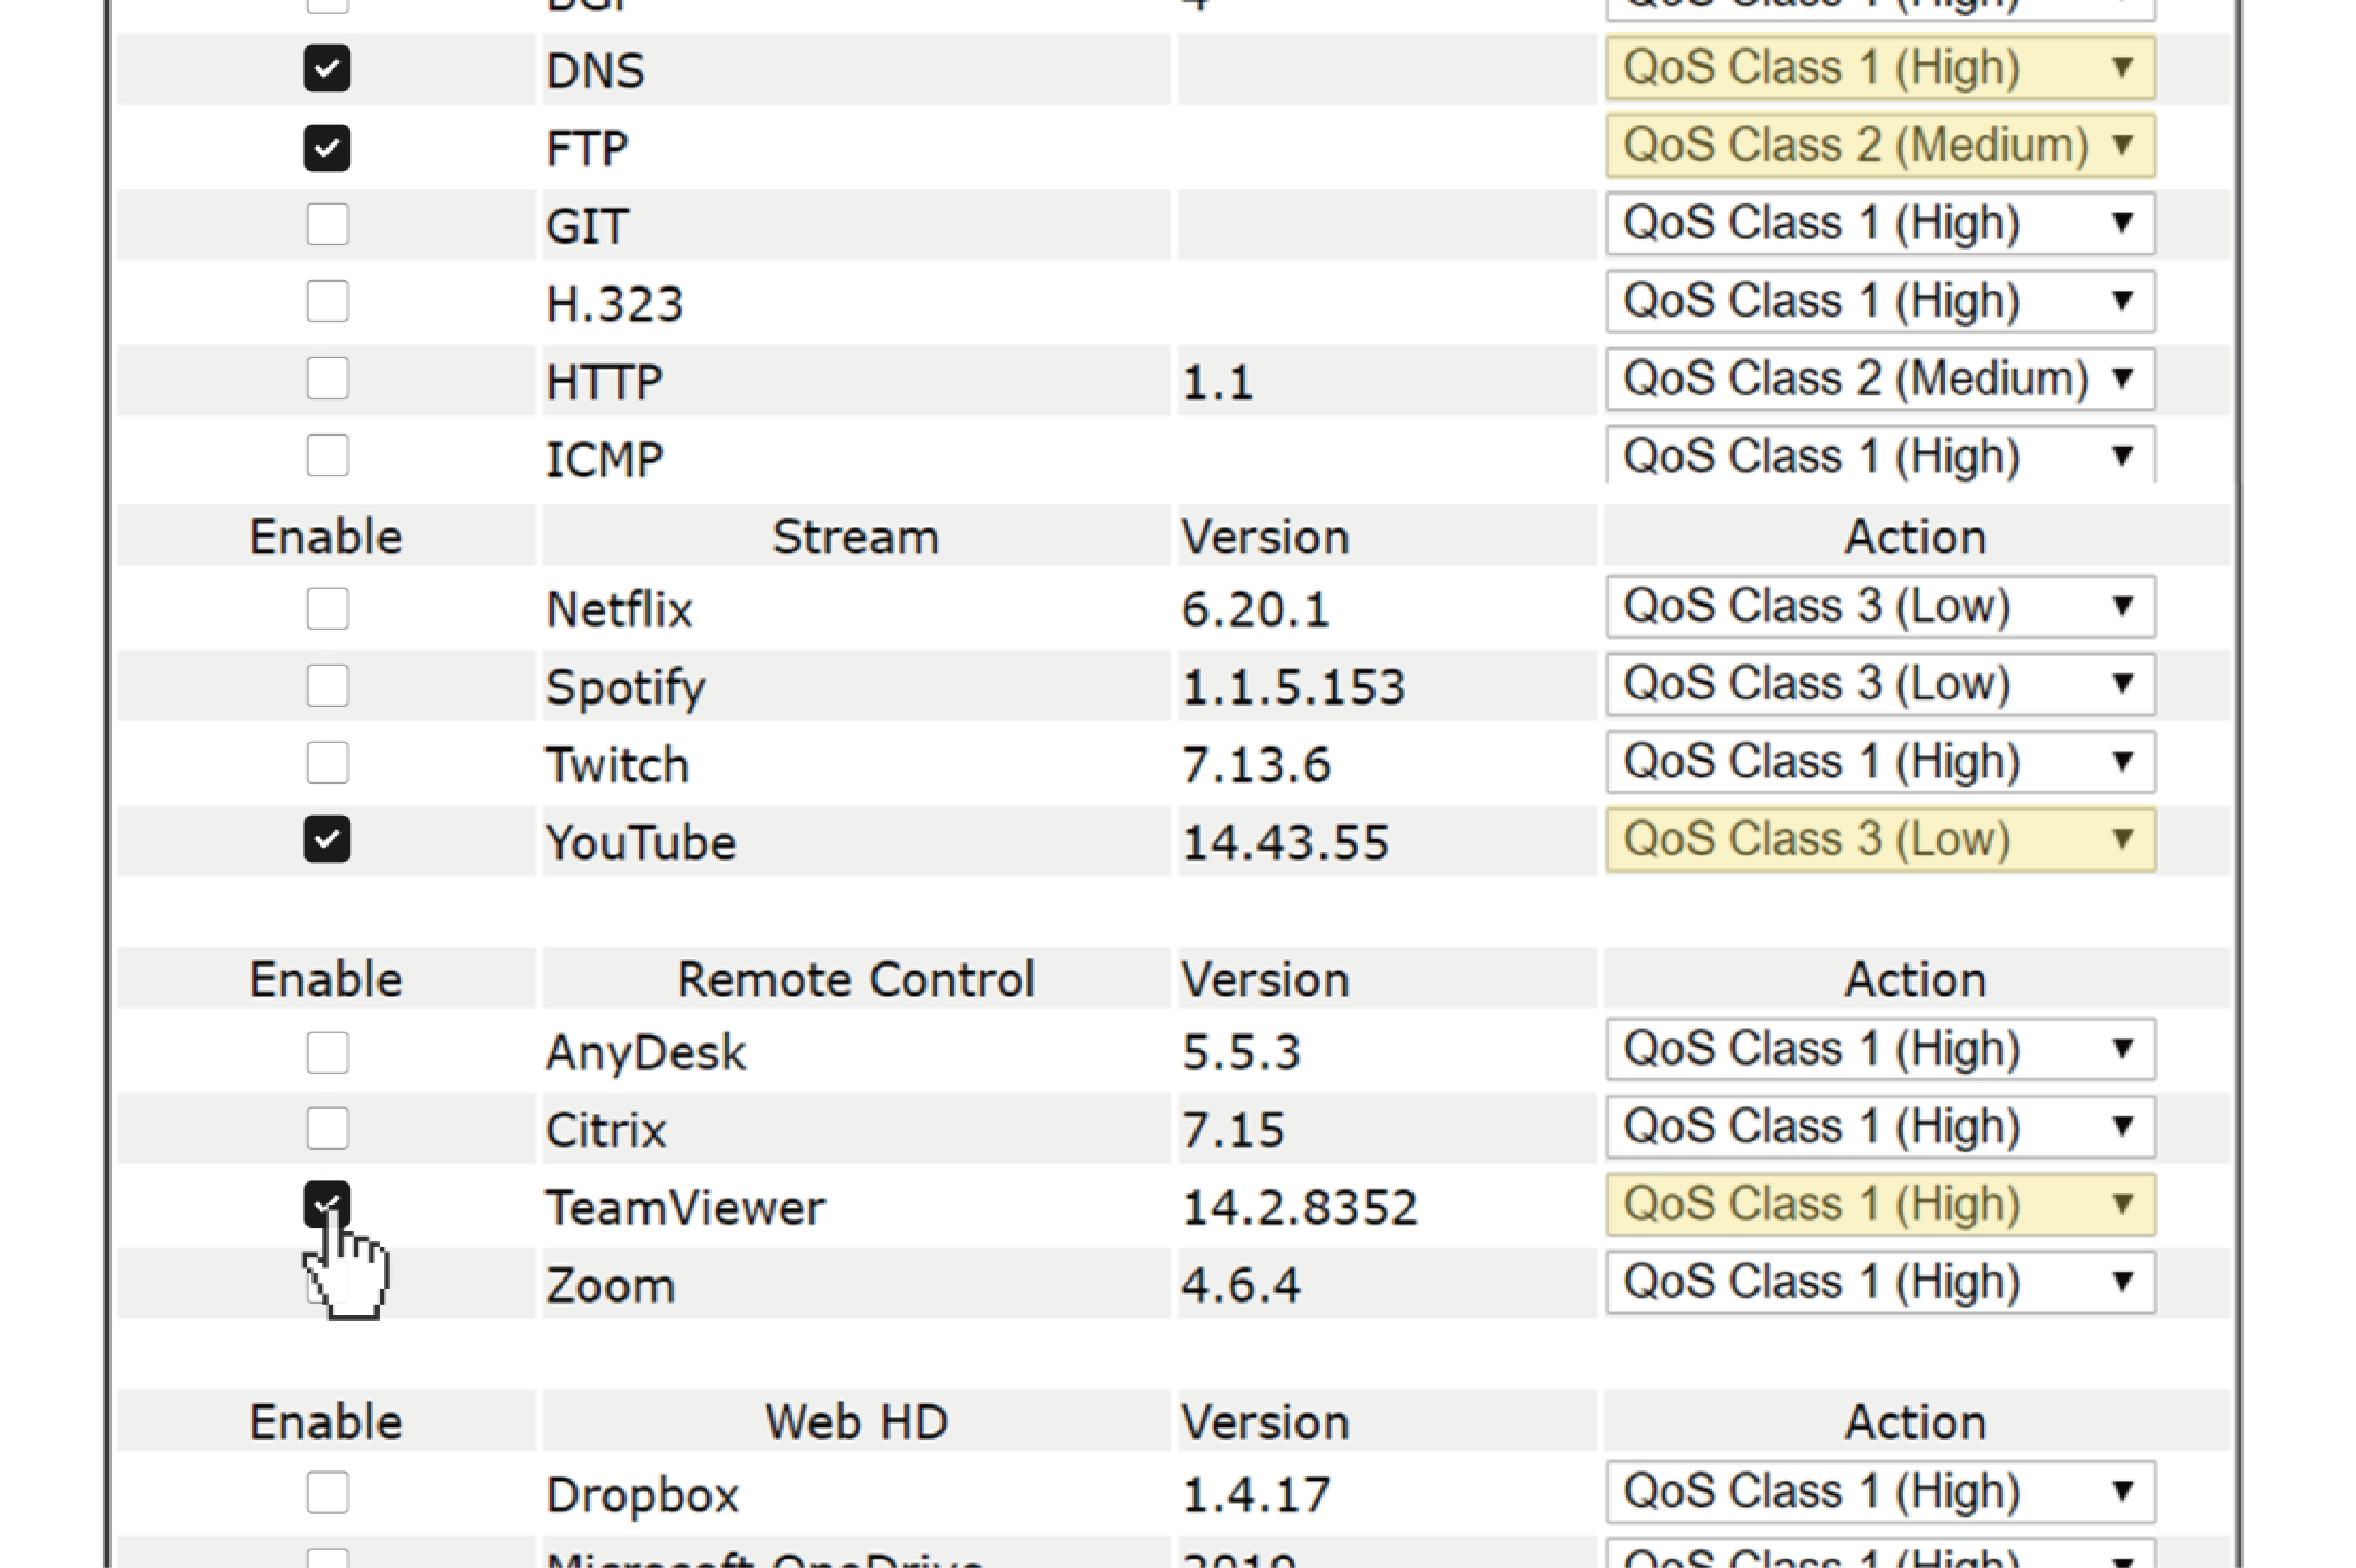
Task: Open the YouTube QoS Class 3 dropdown
Action: click(1880, 839)
